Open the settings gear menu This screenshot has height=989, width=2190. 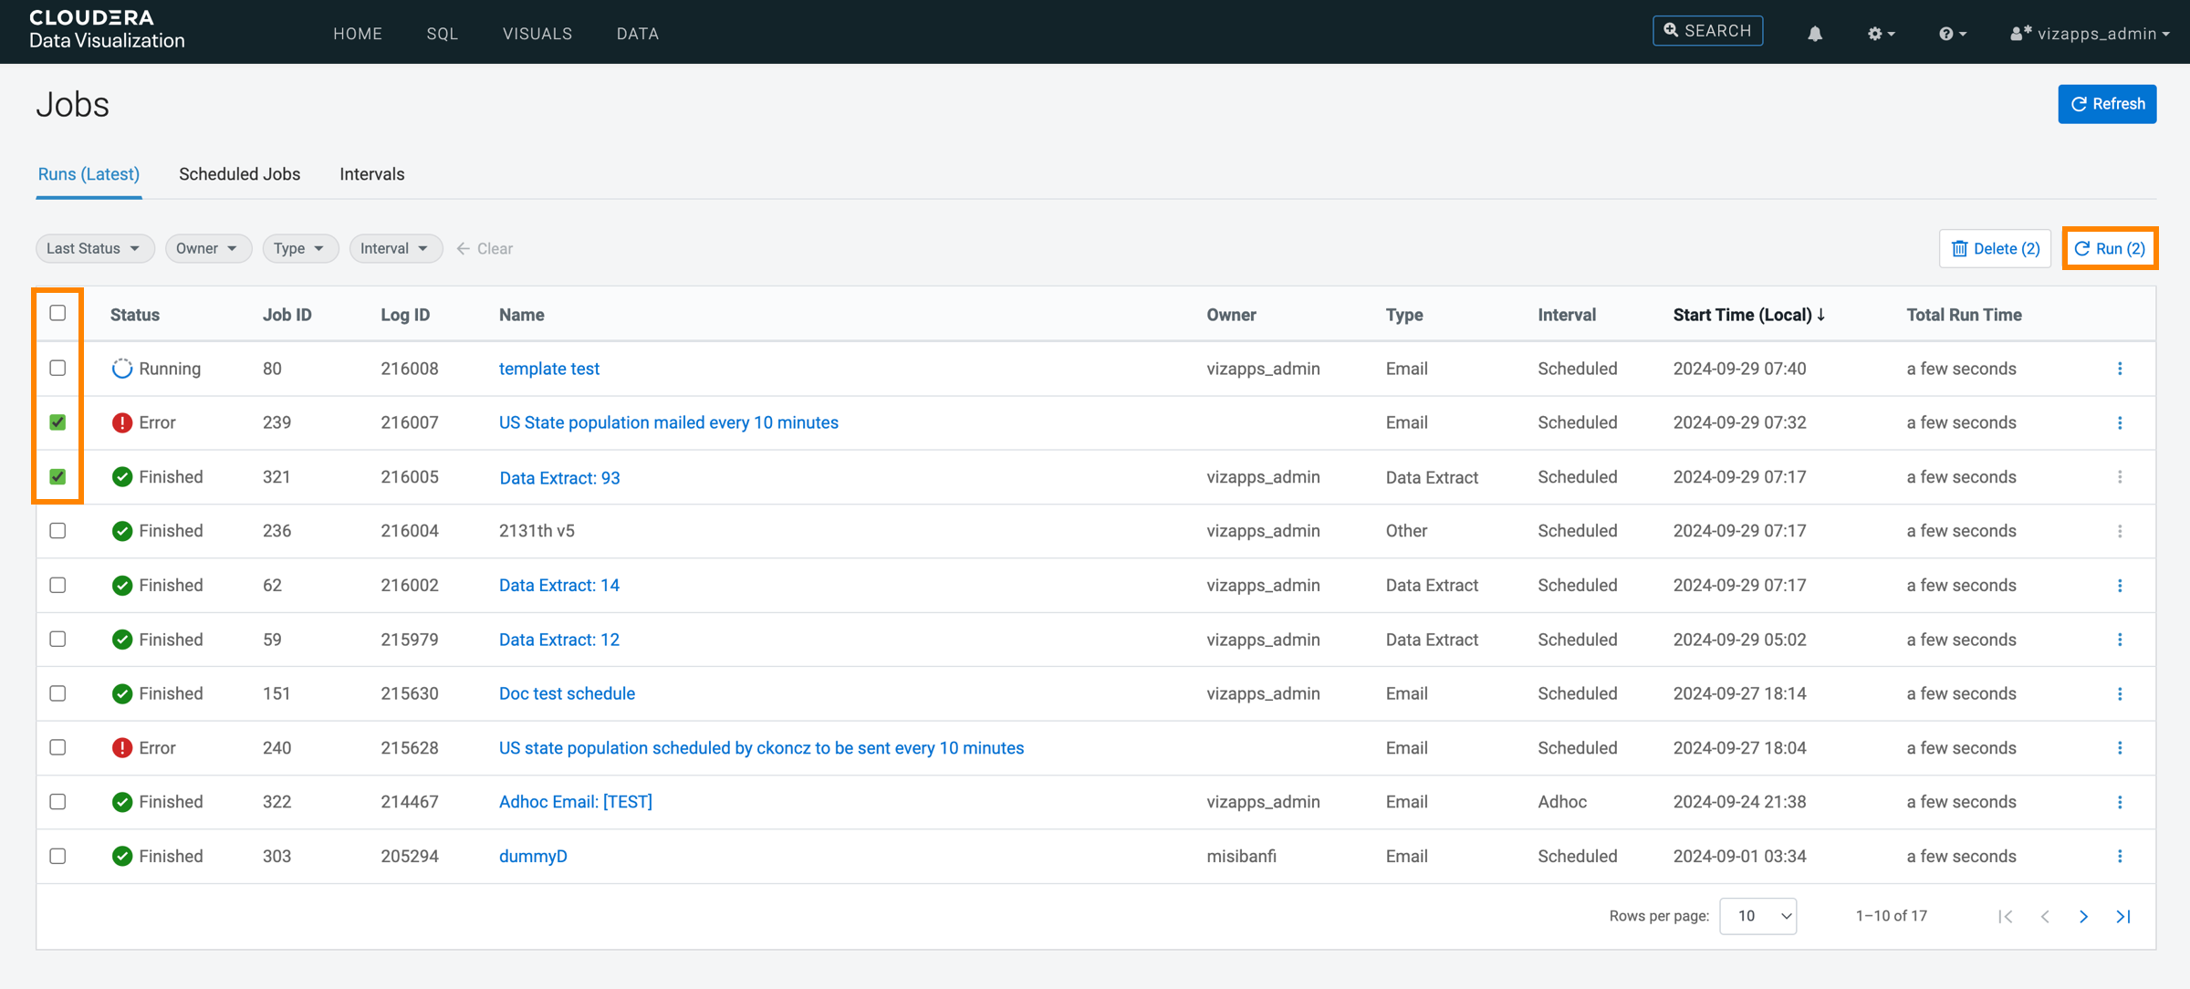tap(1880, 34)
